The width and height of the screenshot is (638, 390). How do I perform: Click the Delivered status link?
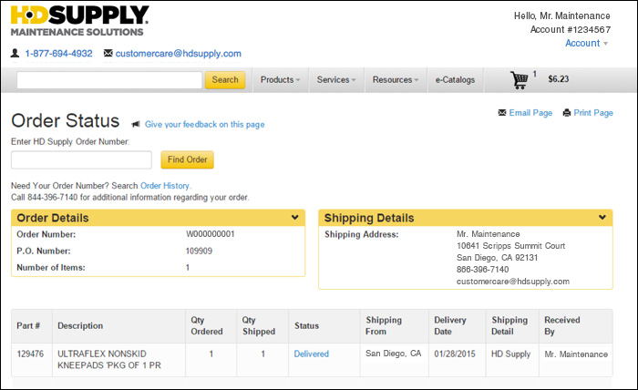[x=312, y=354]
